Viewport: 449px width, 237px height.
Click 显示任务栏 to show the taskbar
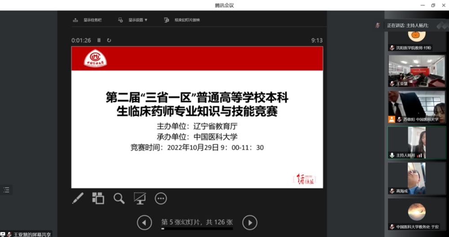point(88,20)
